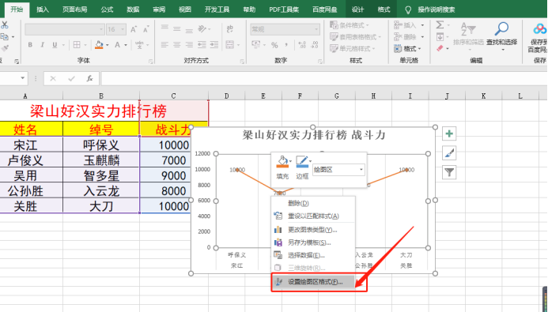Click the Chart Filters funnel button

tap(449, 172)
